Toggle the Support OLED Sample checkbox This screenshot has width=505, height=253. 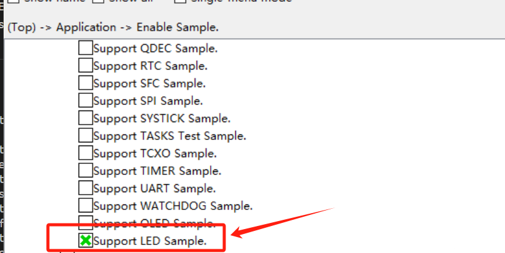(x=85, y=222)
